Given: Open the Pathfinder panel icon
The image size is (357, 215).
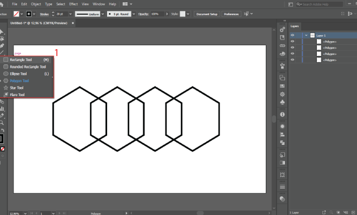Looking at the screenshot, I should 282,143.
